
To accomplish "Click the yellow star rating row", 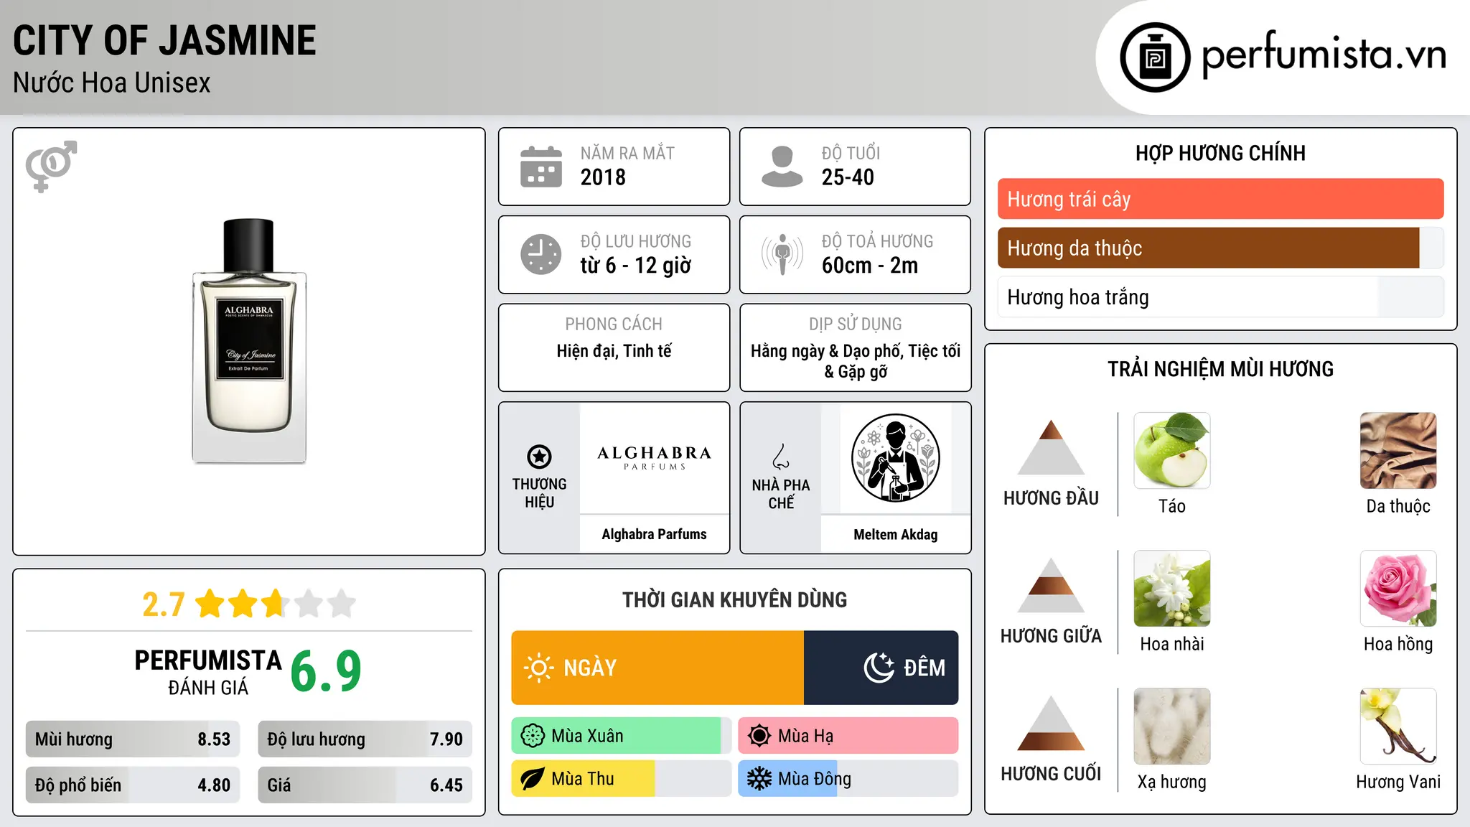I will click(x=276, y=604).
